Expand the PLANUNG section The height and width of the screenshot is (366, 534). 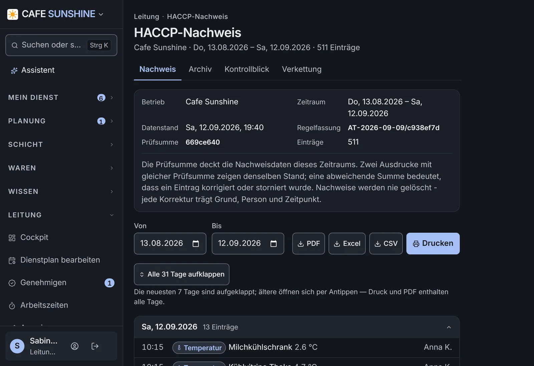tap(61, 121)
